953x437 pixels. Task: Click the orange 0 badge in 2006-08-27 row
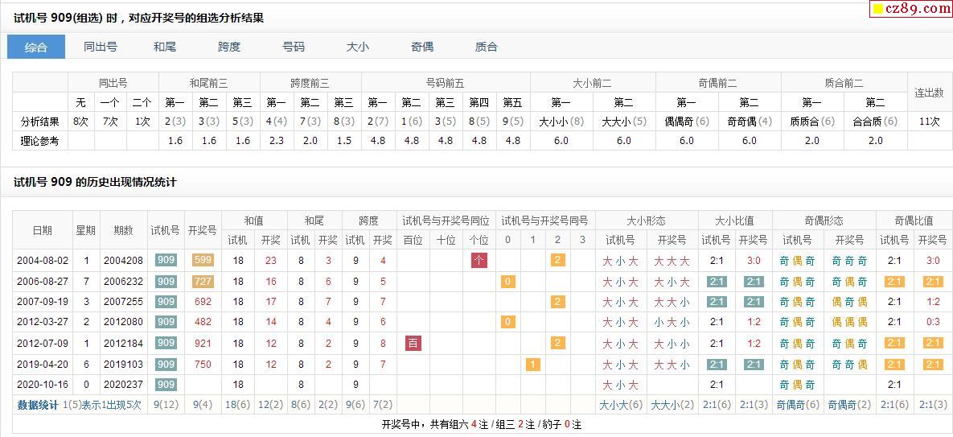pos(507,282)
